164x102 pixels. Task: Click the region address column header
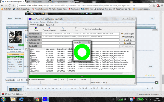(50, 49)
